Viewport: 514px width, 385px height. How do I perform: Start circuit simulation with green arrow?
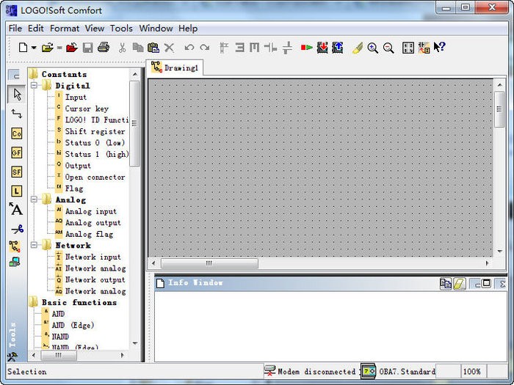[306, 48]
